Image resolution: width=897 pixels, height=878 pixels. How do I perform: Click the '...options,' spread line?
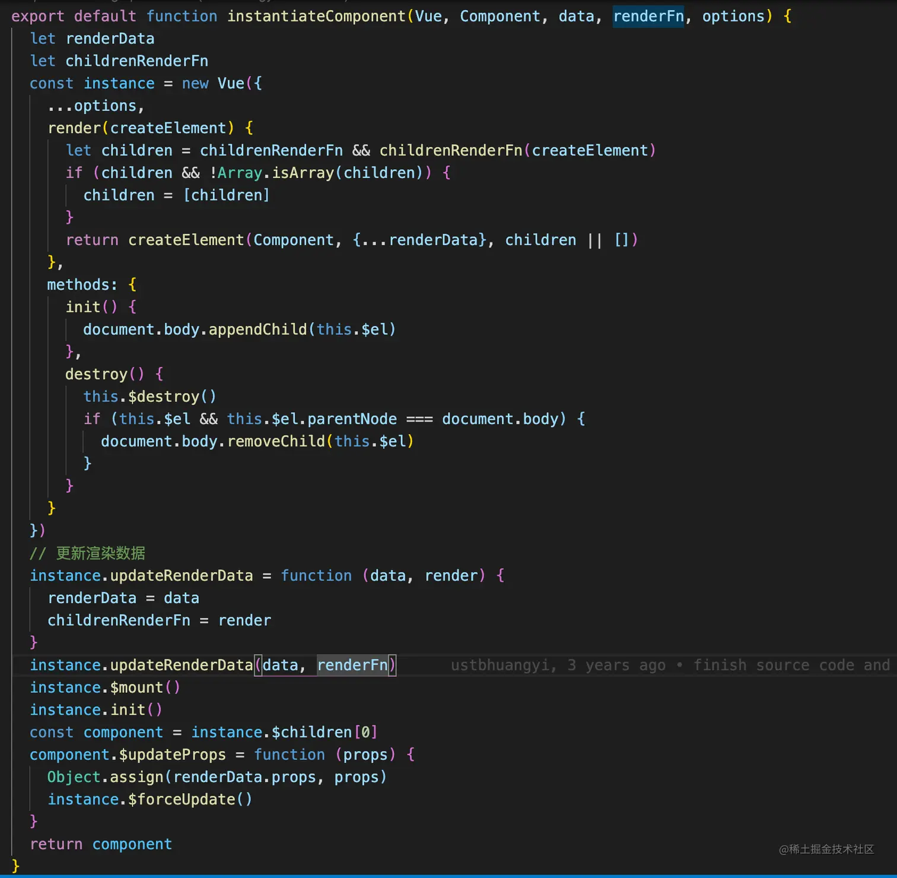[x=96, y=106]
